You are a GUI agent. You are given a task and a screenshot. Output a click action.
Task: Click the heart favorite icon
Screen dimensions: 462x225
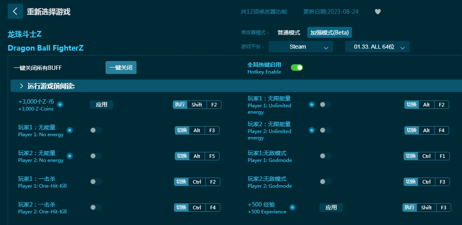(378, 12)
